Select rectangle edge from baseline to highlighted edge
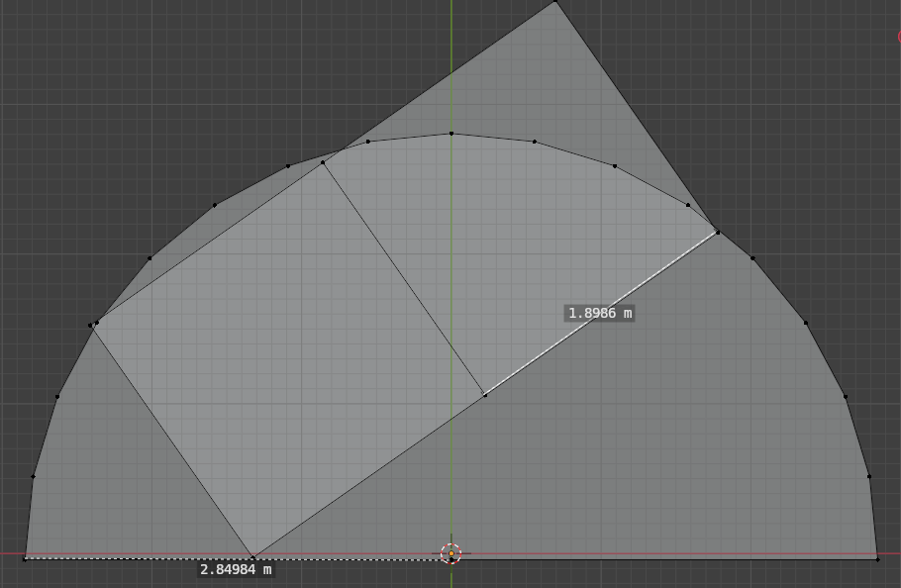The width and height of the screenshot is (901, 588). (369, 476)
